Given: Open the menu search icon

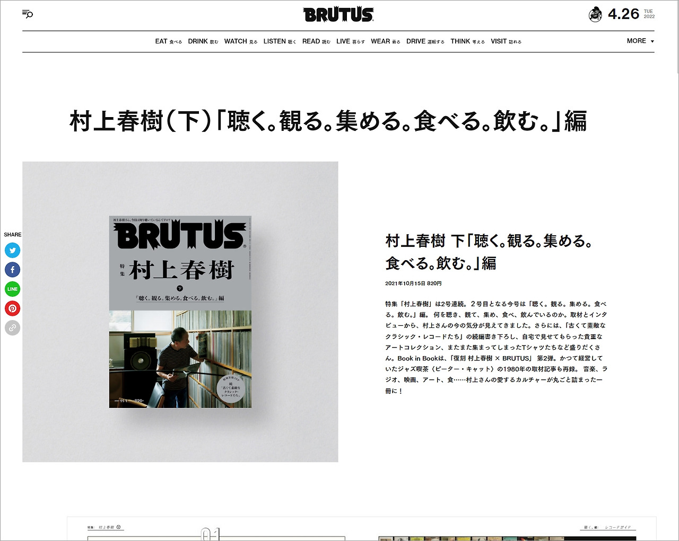Looking at the screenshot, I should (28, 14).
